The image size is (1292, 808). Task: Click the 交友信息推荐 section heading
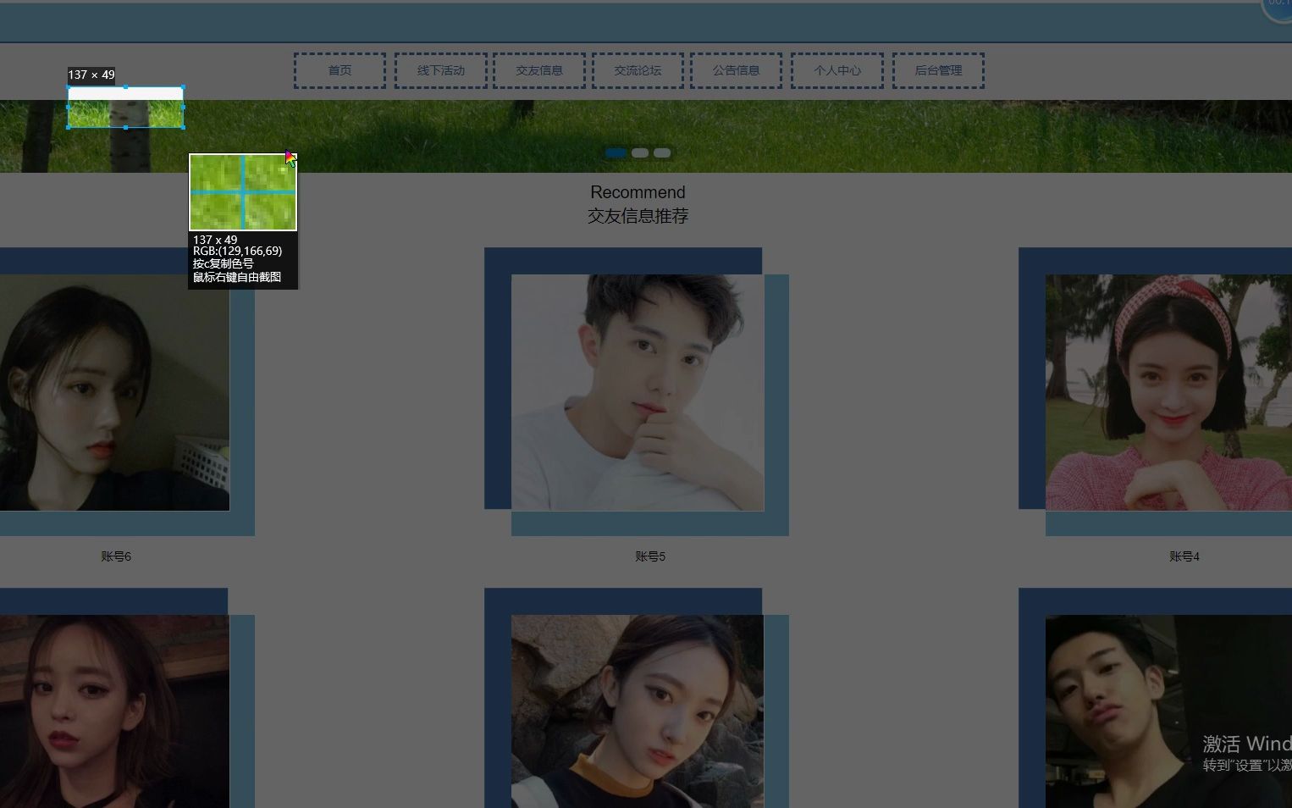[638, 216]
